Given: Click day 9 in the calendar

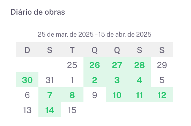Looking at the screenshot, I should point(95,95).
